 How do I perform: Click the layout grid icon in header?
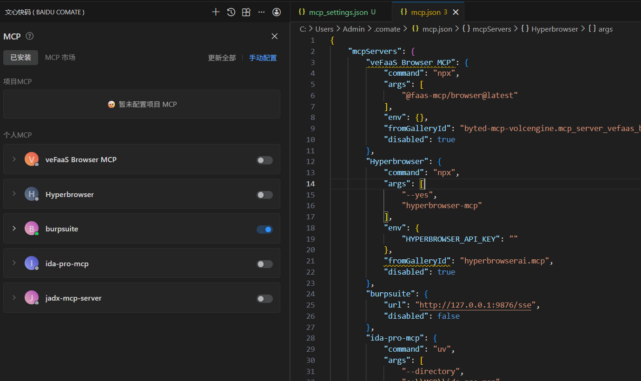(x=246, y=12)
